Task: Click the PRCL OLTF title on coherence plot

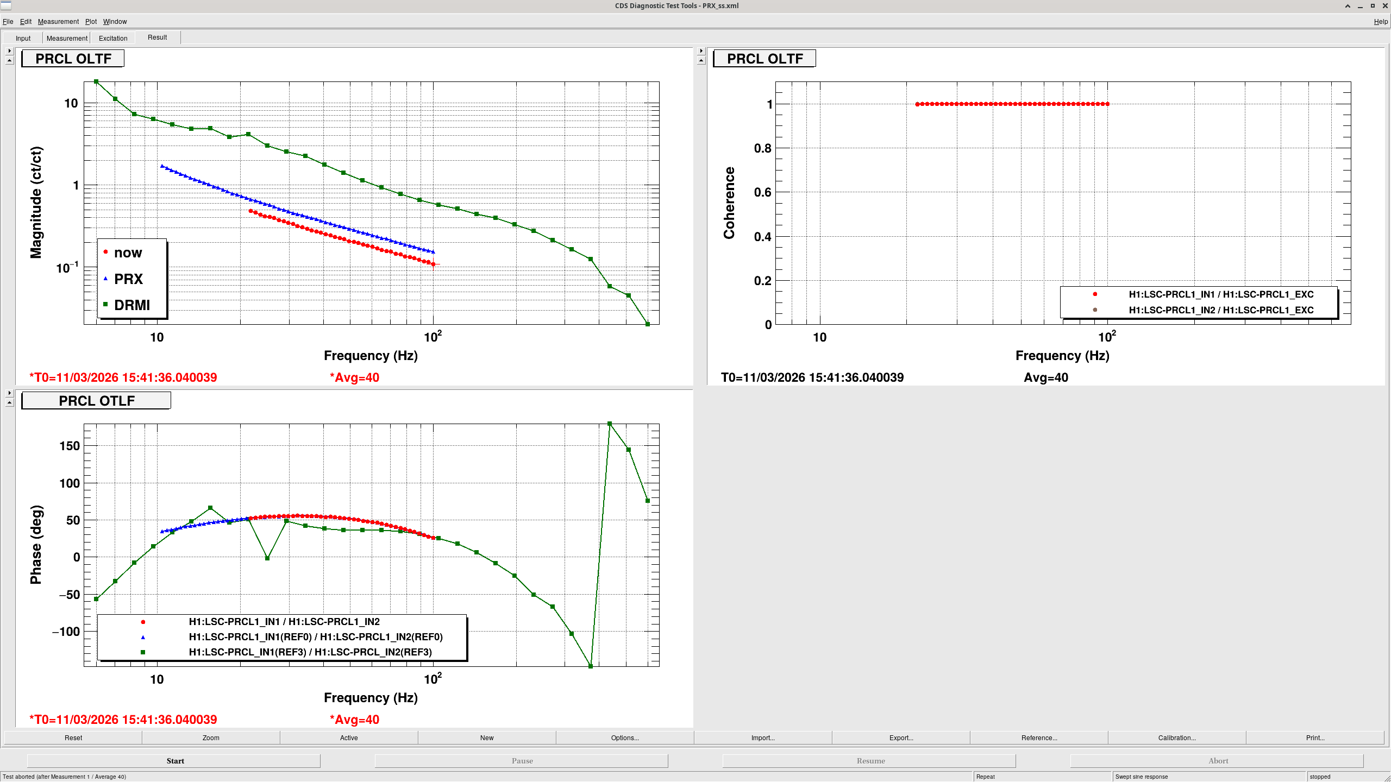Action: point(765,59)
